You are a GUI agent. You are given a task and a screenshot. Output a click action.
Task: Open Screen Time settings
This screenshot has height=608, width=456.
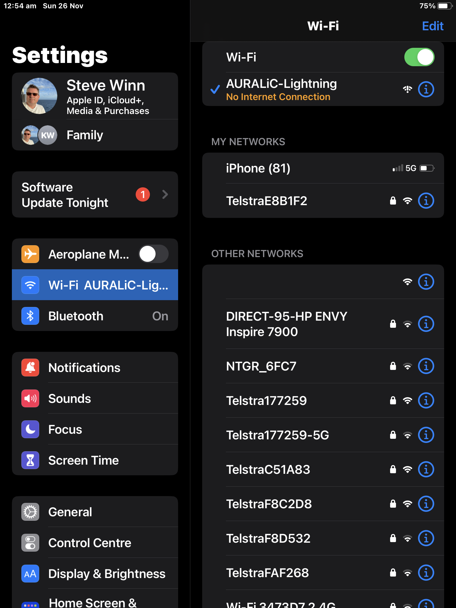coord(95,460)
